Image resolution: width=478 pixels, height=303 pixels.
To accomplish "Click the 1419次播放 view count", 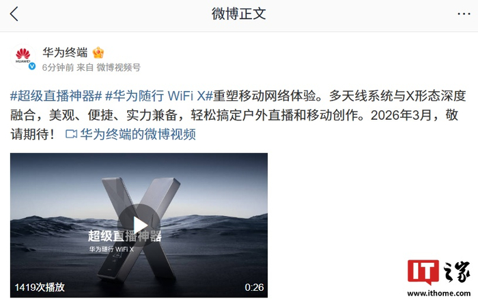I will point(40,287).
